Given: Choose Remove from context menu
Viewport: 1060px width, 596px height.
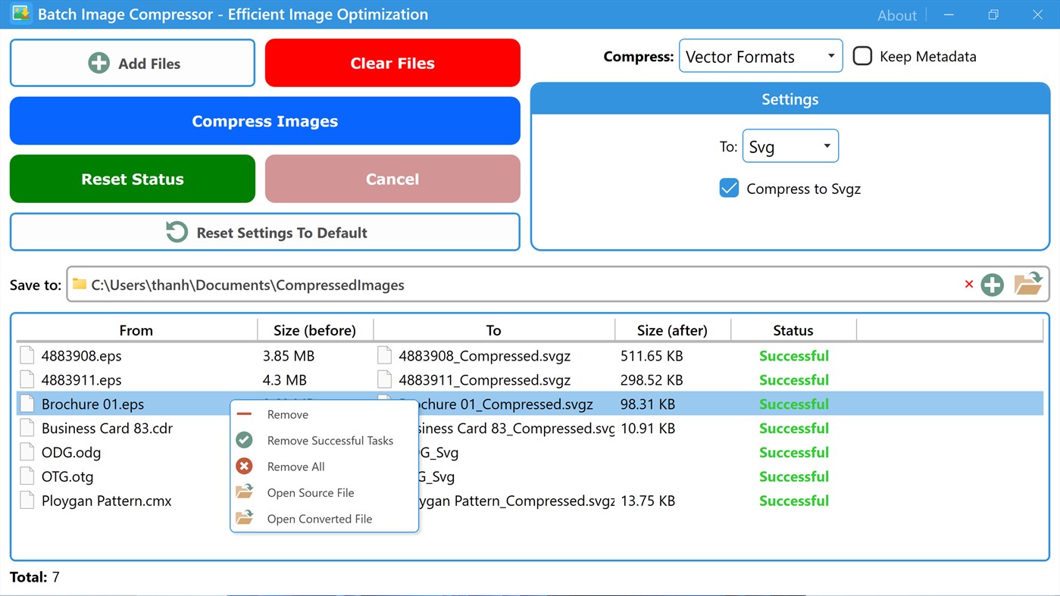Looking at the screenshot, I should pos(324,414).
